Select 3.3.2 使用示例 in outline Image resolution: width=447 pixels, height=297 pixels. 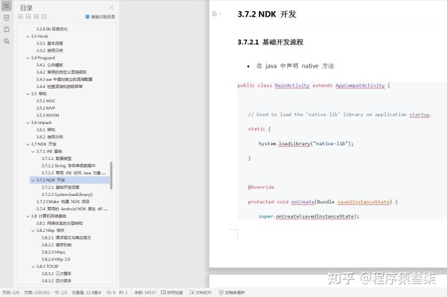click(50, 50)
